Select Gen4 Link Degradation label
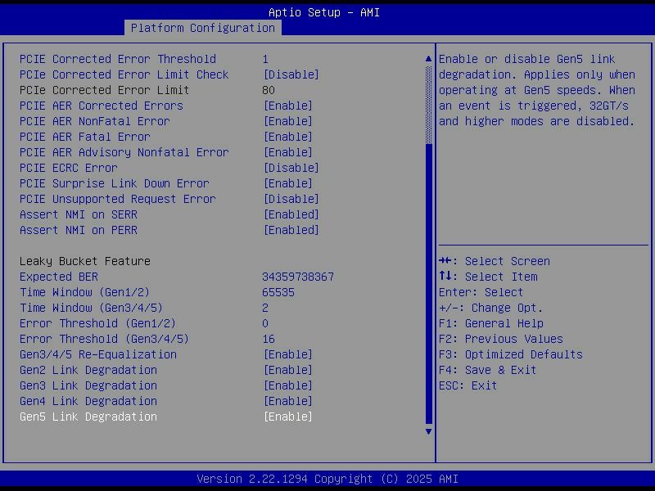This screenshot has height=491, width=655. tap(88, 401)
